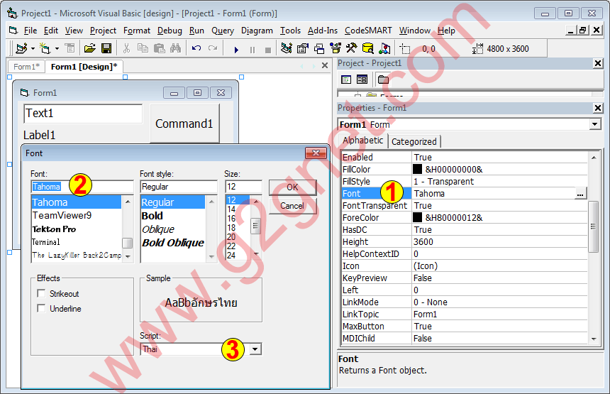
Task: Click Cancel in the Font dialog
Action: click(292, 206)
